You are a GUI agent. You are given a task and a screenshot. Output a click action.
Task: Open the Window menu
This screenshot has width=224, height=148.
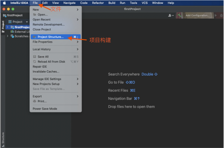[x=158, y=3]
